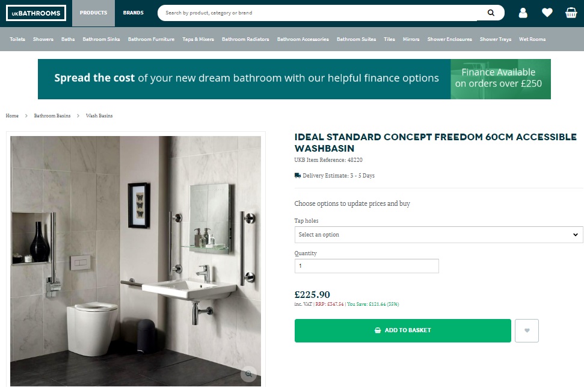Add product to wishlist heart button
The image size is (584, 387).
point(527,330)
